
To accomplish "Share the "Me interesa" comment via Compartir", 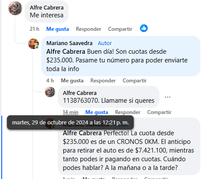I will [120, 29].
